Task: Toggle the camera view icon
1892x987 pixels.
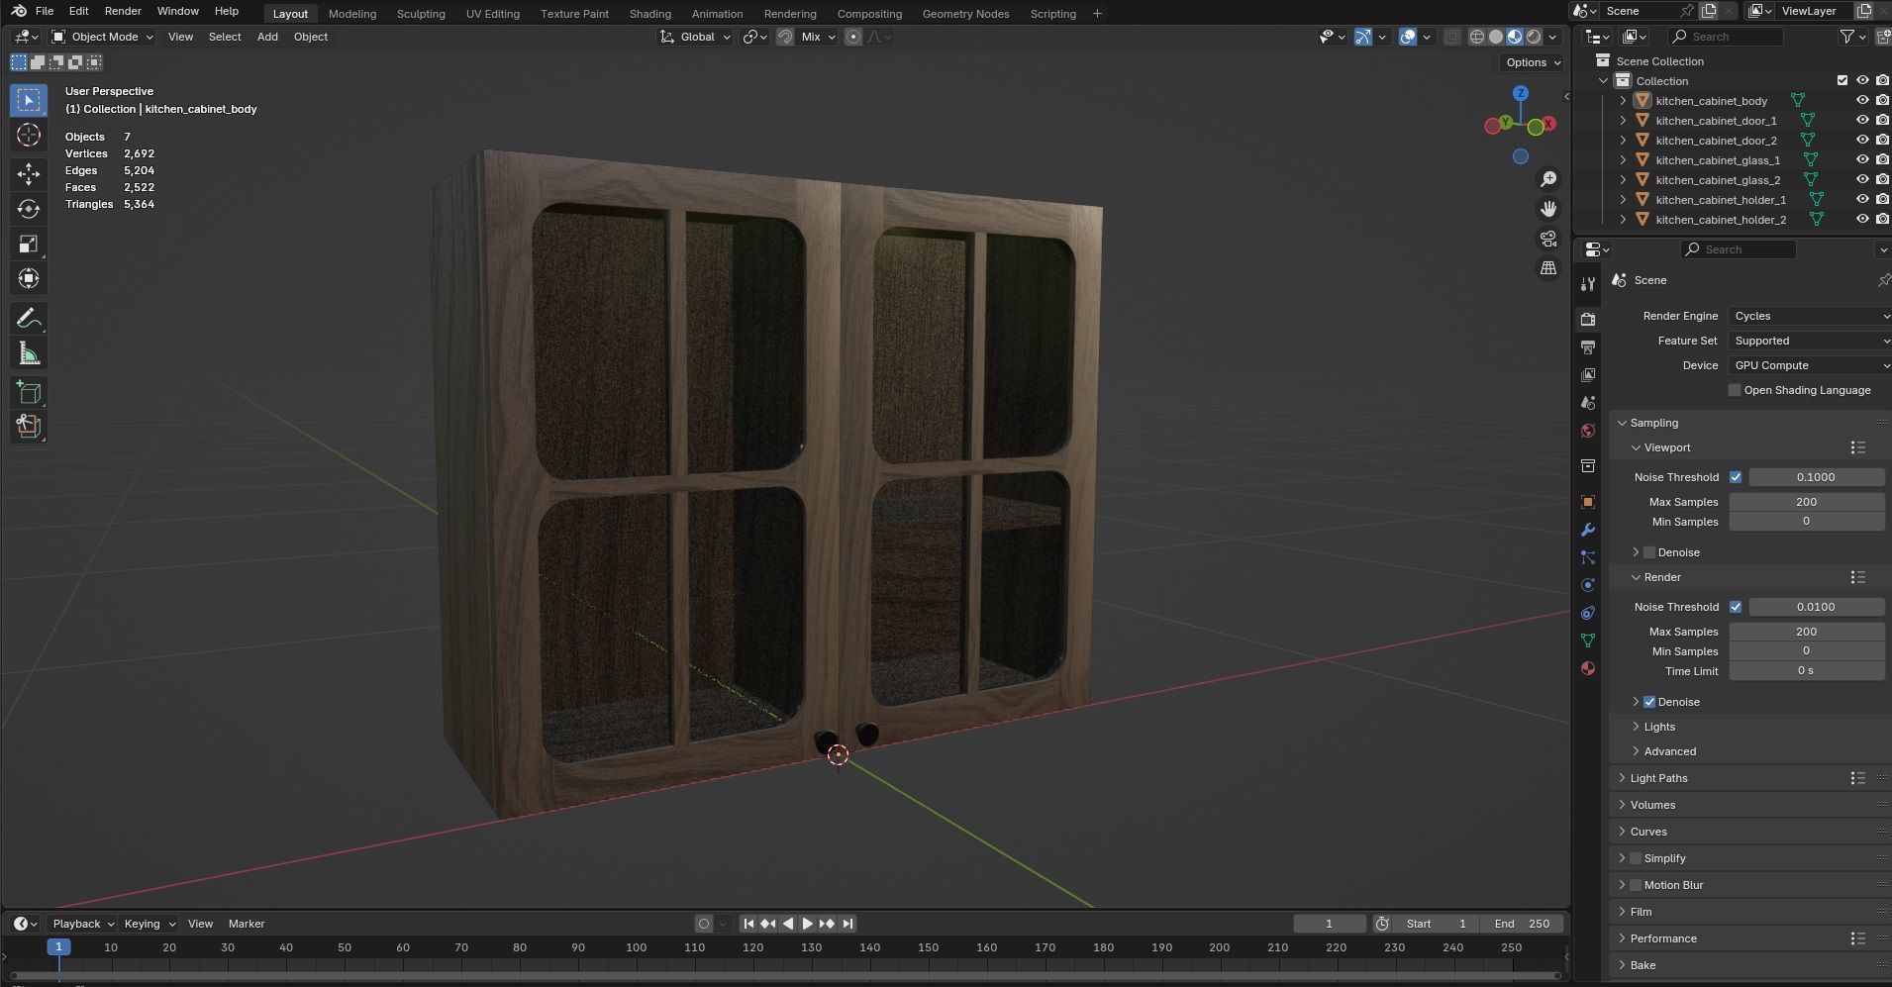Action: click(x=1548, y=239)
